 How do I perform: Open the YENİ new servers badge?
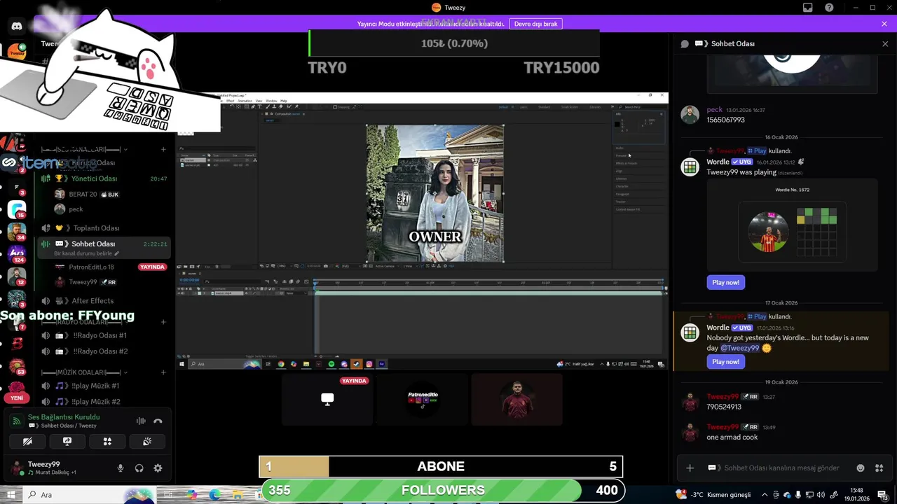point(17,398)
